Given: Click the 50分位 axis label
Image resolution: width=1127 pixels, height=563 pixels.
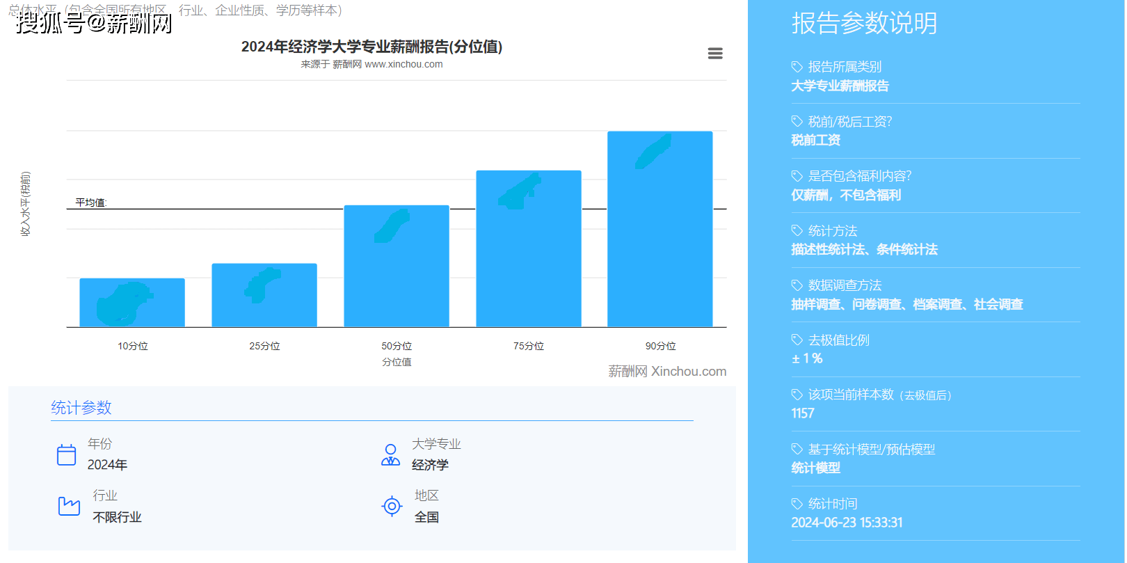Looking at the screenshot, I should [397, 346].
